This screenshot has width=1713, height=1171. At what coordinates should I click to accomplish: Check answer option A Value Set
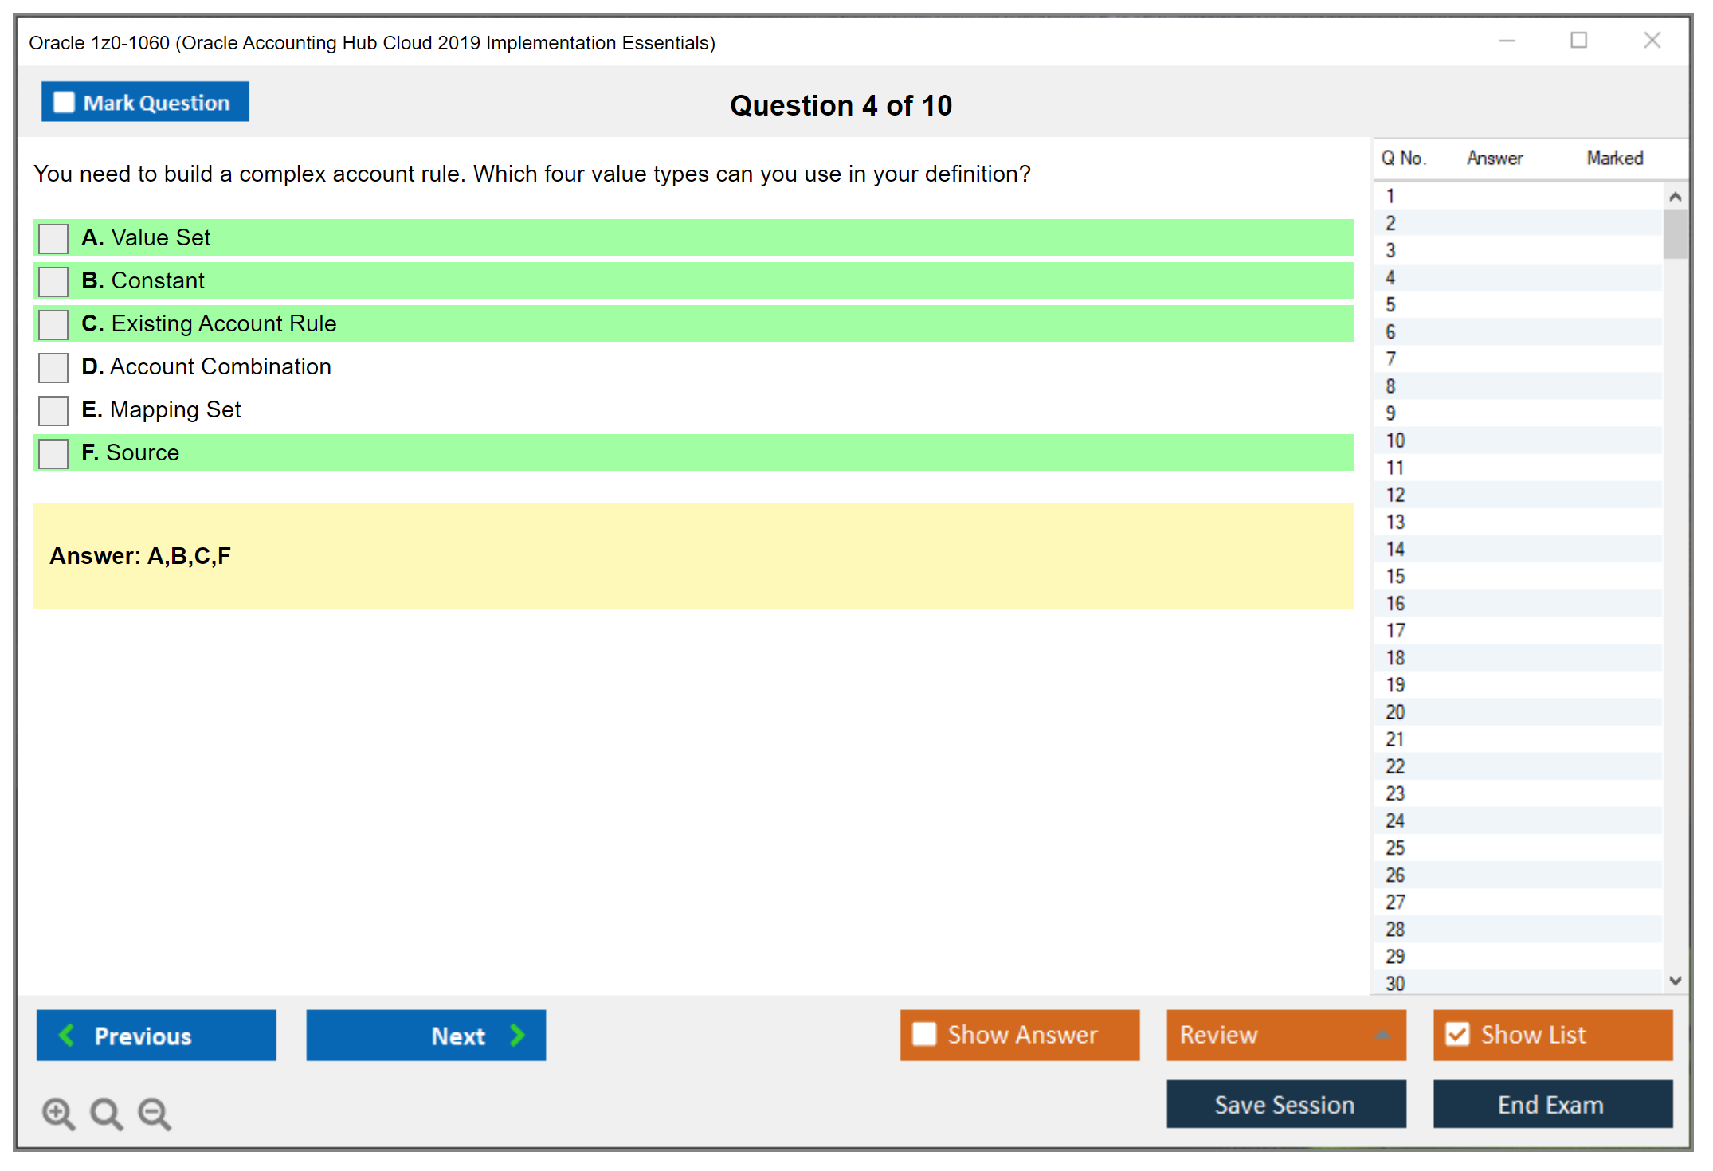coord(53,238)
